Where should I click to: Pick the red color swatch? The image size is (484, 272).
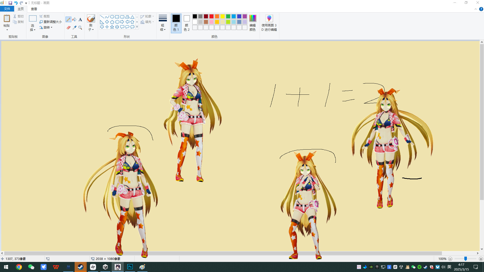pos(211,16)
